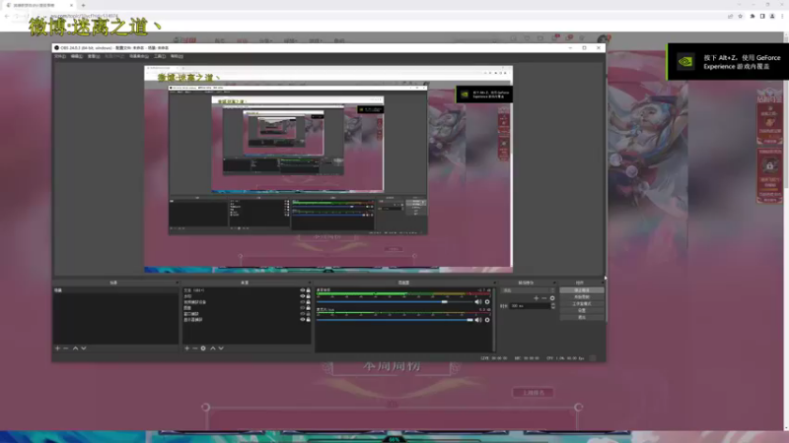Open 麦克风/Aux audio settings gear
Viewport: 789px width, 443px height.
(487, 320)
